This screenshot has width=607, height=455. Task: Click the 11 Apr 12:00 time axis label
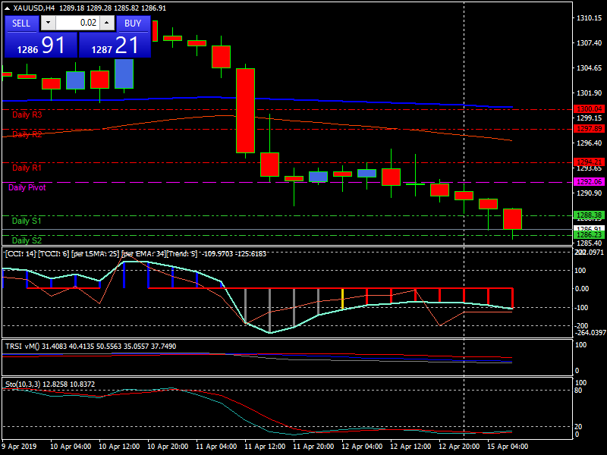263,447
